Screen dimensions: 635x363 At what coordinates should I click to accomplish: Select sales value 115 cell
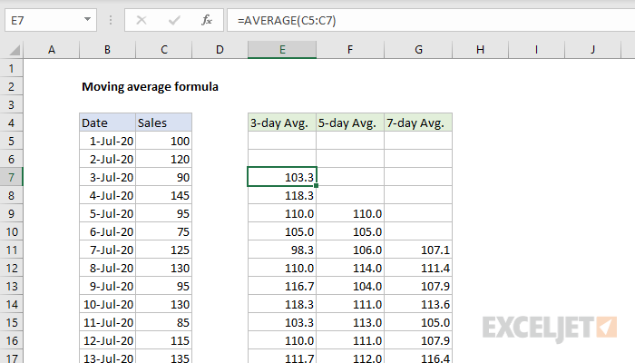pyautogui.click(x=163, y=340)
